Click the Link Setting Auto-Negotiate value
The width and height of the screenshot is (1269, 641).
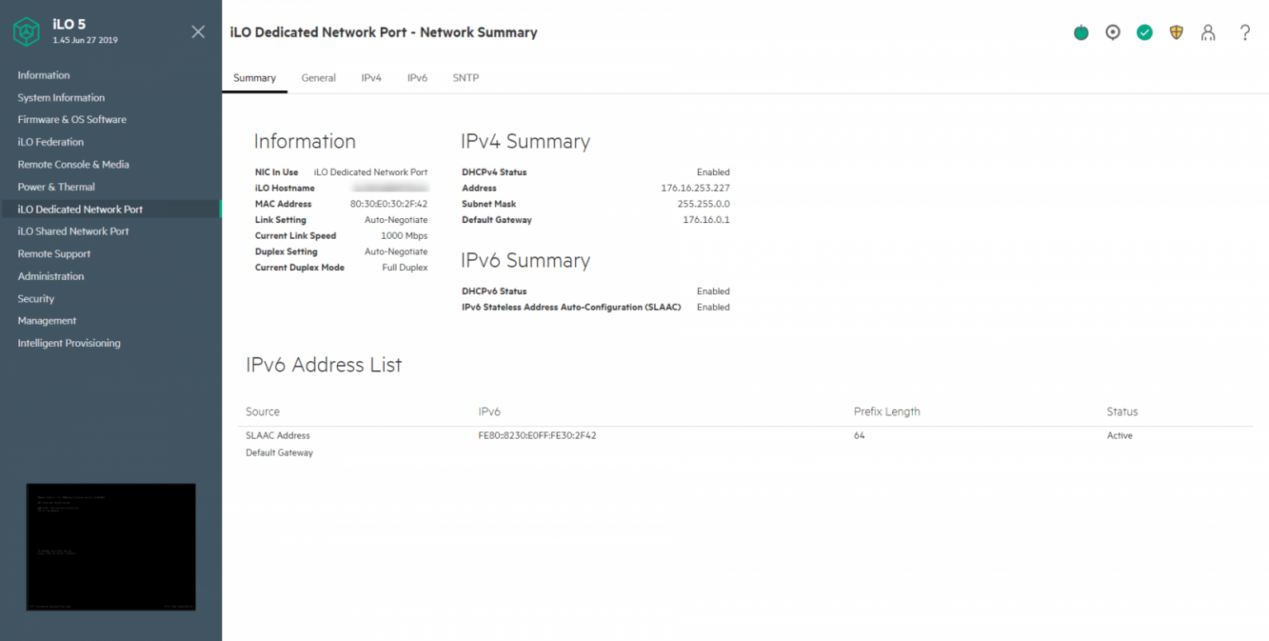396,220
